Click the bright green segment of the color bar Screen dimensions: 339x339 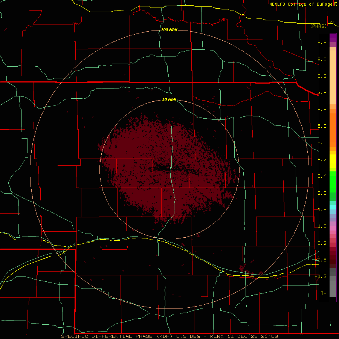click(333, 182)
